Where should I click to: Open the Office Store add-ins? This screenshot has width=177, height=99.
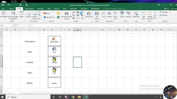[x=47, y=13]
